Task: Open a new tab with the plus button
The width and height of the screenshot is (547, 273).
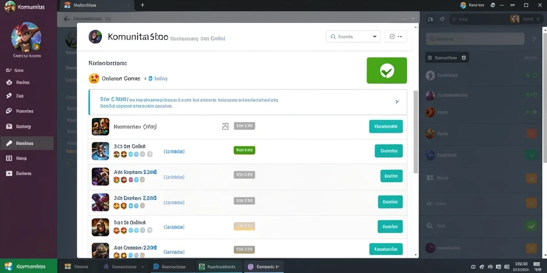Action: pyautogui.click(x=142, y=5)
